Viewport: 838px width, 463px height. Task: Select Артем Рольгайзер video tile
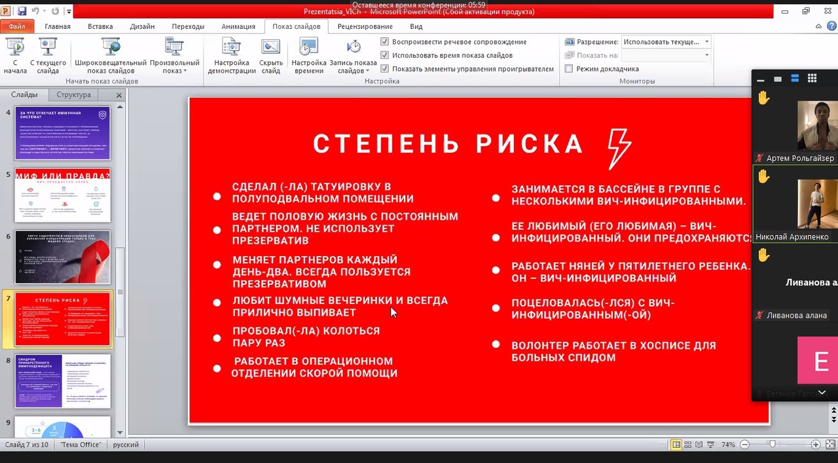[795, 126]
